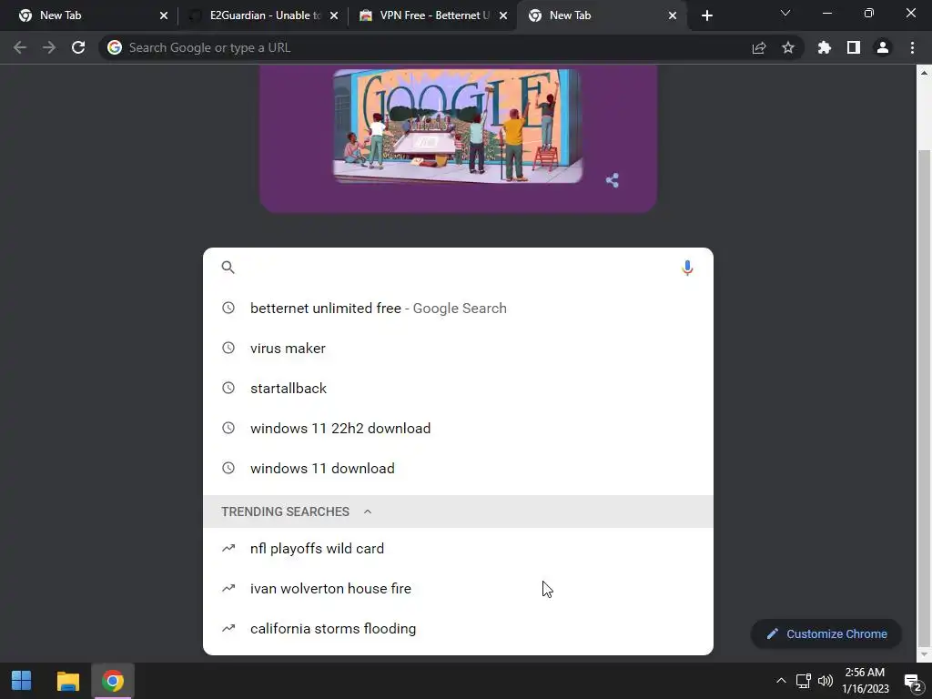The width and height of the screenshot is (932, 699).
Task: Go forward with the browser forward arrow
Action: coord(49,47)
